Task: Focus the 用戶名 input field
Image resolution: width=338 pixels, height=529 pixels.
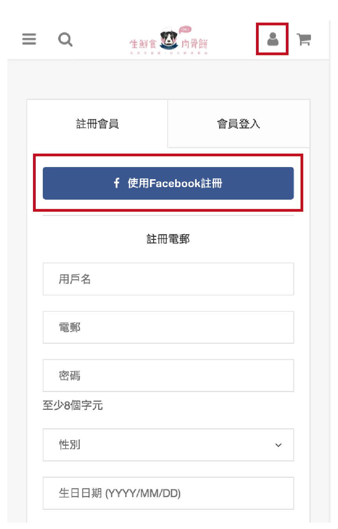Action: 168,279
